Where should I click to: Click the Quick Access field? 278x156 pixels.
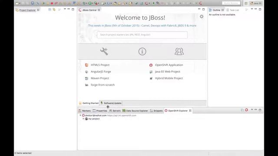(x=231, y=3)
